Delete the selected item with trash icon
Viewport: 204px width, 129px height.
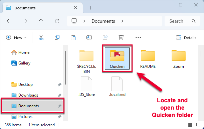pos(121,37)
